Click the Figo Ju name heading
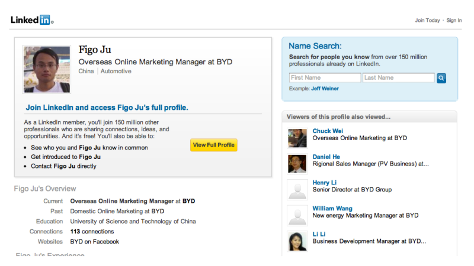This screenshot has height=266, width=474. [95, 50]
